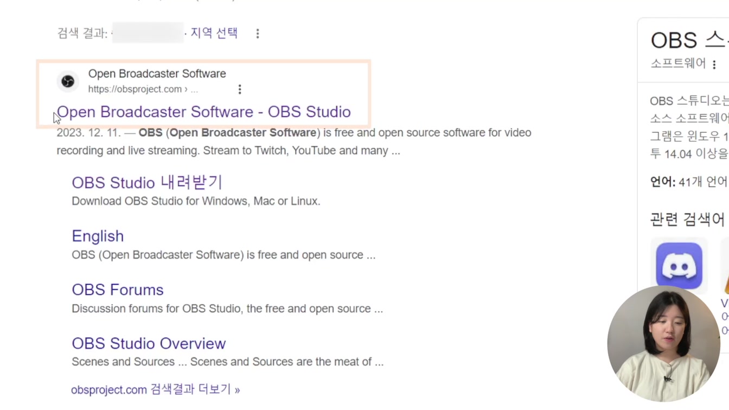Screen dimensions: 729x410
Task: Click the 지역 선택 link
Action: (214, 33)
